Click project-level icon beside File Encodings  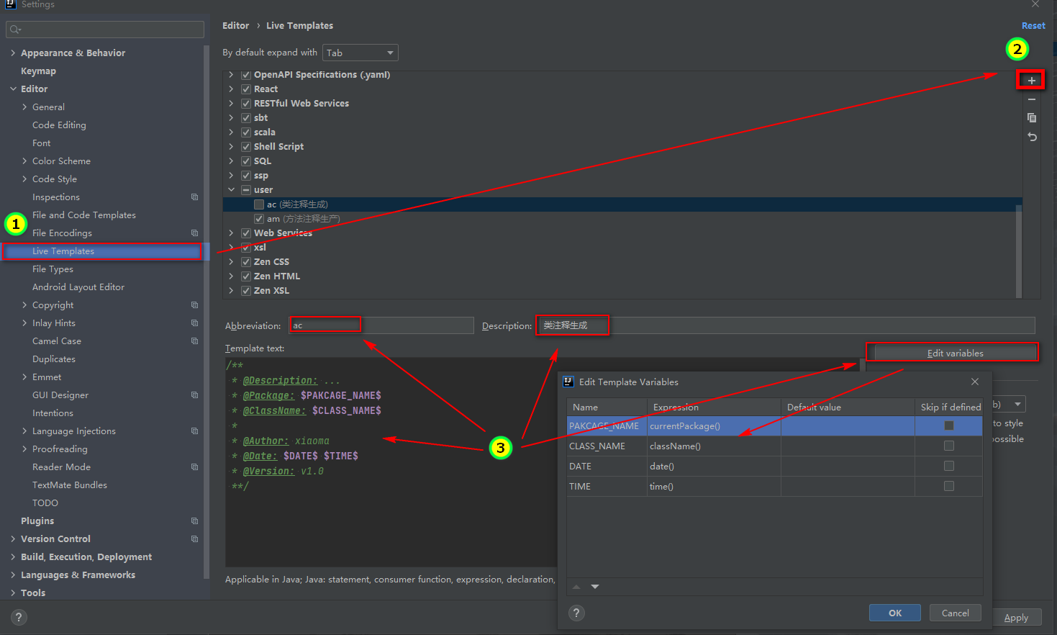click(x=194, y=233)
